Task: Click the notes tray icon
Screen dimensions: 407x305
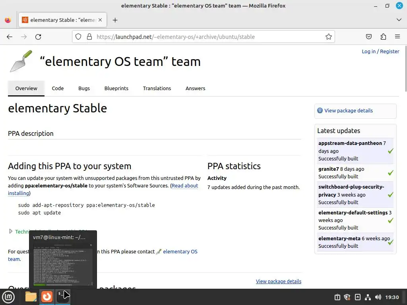Action: [357, 297]
